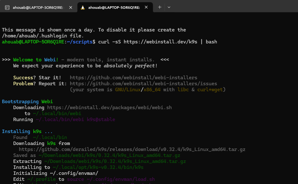Click the purple "k9s@stable" argument
This screenshot has height=184, width=298.
coord(101,120)
